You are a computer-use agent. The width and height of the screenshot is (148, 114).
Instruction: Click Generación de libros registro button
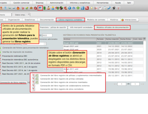pos(13,82)
